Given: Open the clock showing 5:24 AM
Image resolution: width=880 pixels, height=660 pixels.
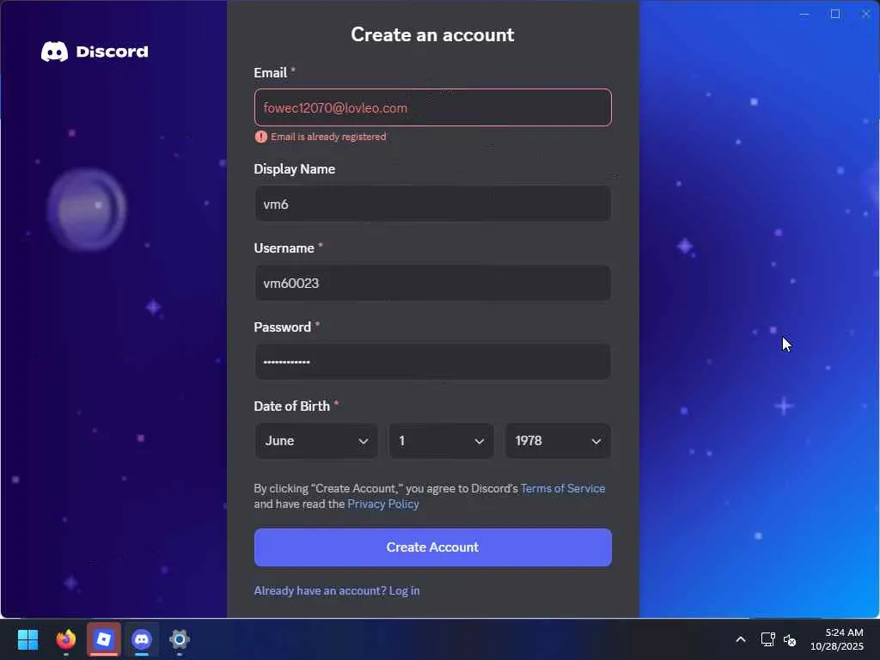Looking at the screenshot, I should [x=837, y=639].
